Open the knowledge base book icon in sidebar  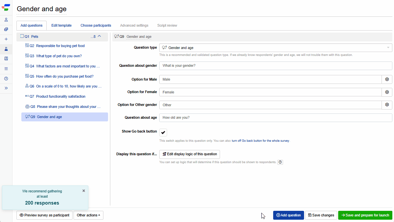(6, 59)
